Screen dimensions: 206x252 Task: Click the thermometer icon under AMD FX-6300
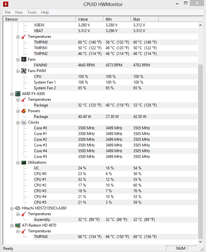(24, 99)
